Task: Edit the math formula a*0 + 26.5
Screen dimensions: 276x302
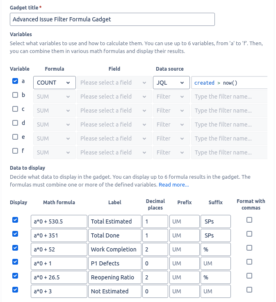Action: point(59,277)
